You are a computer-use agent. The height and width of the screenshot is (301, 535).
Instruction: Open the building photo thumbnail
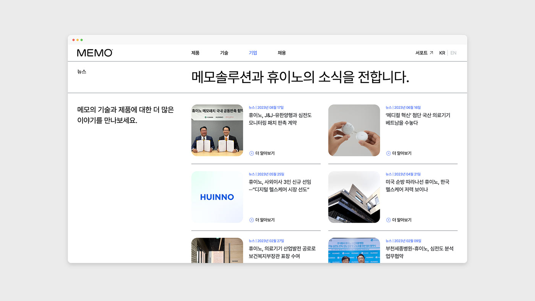(x=354, y=197)
